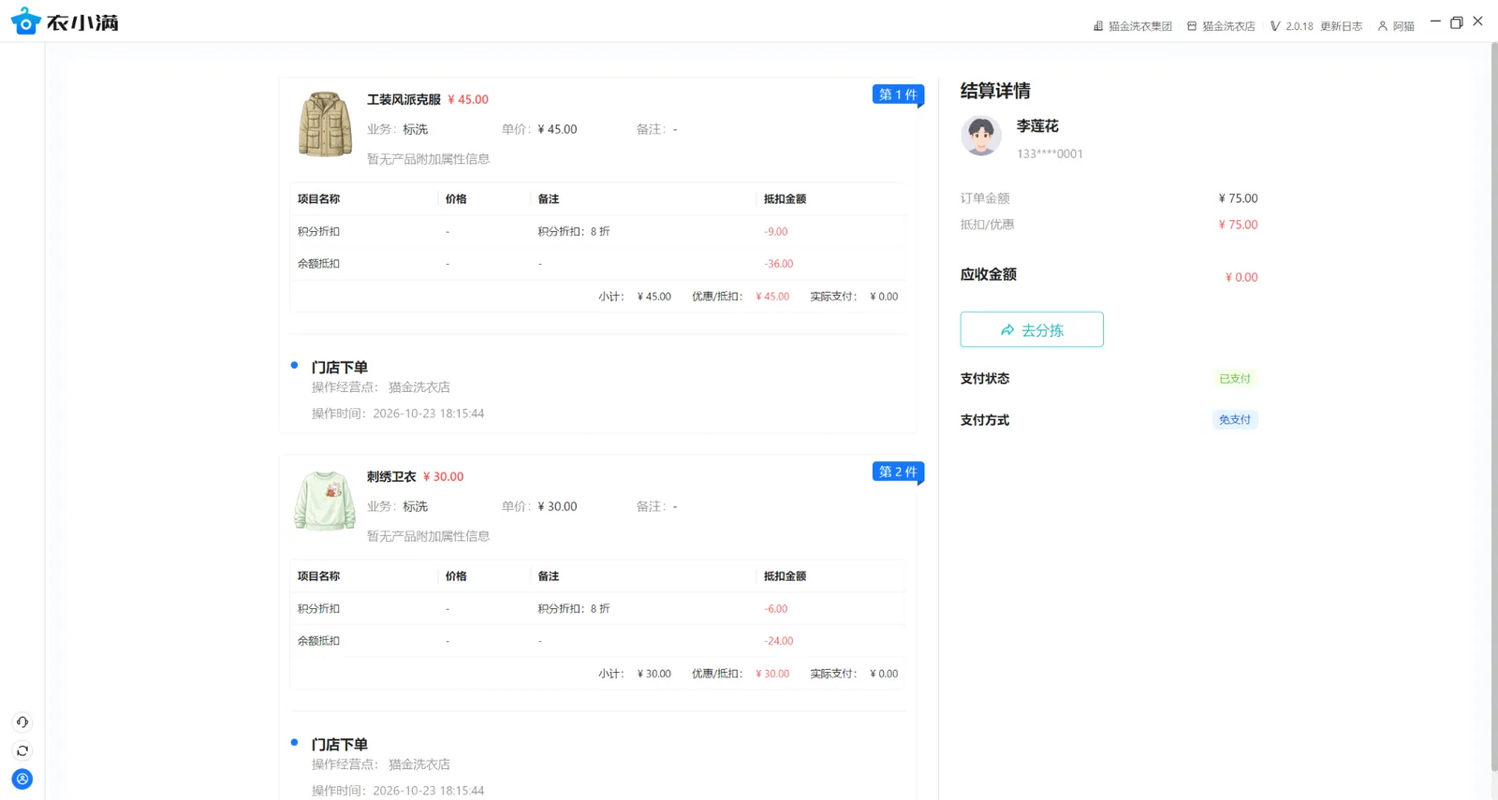Click the -9.00 deduction for 工装风派克服
Viewport: 1498px width, 800px height.
coord(776,231)
